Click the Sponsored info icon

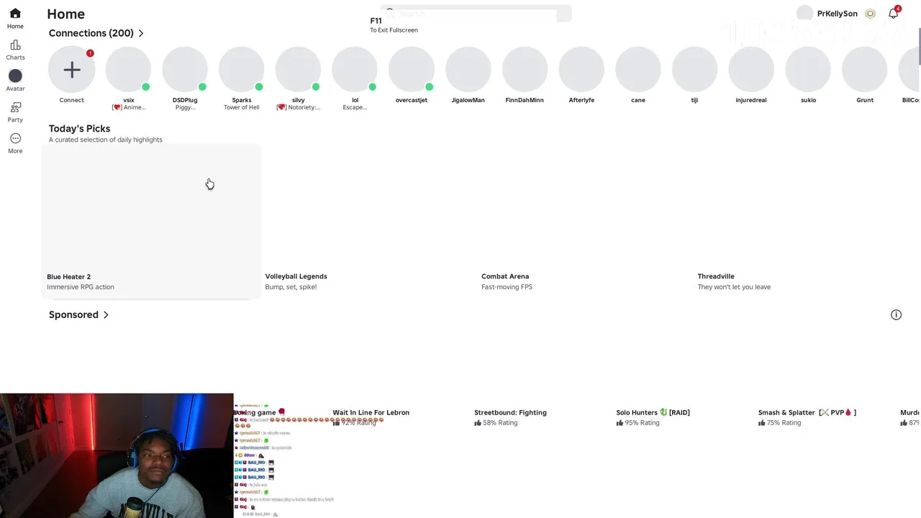896,314
